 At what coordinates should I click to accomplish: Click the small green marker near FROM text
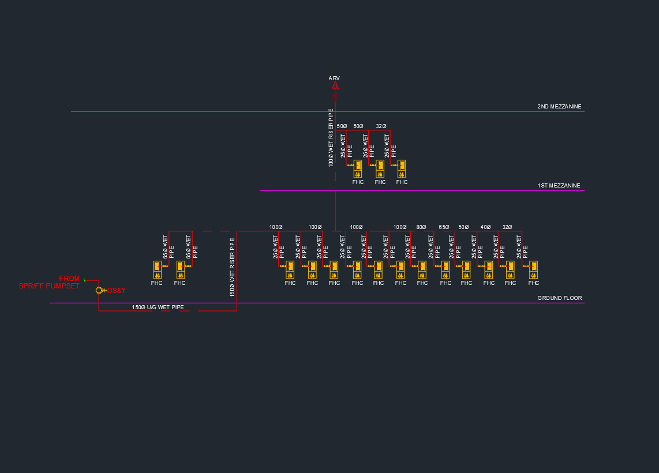(x=84, y=280)
